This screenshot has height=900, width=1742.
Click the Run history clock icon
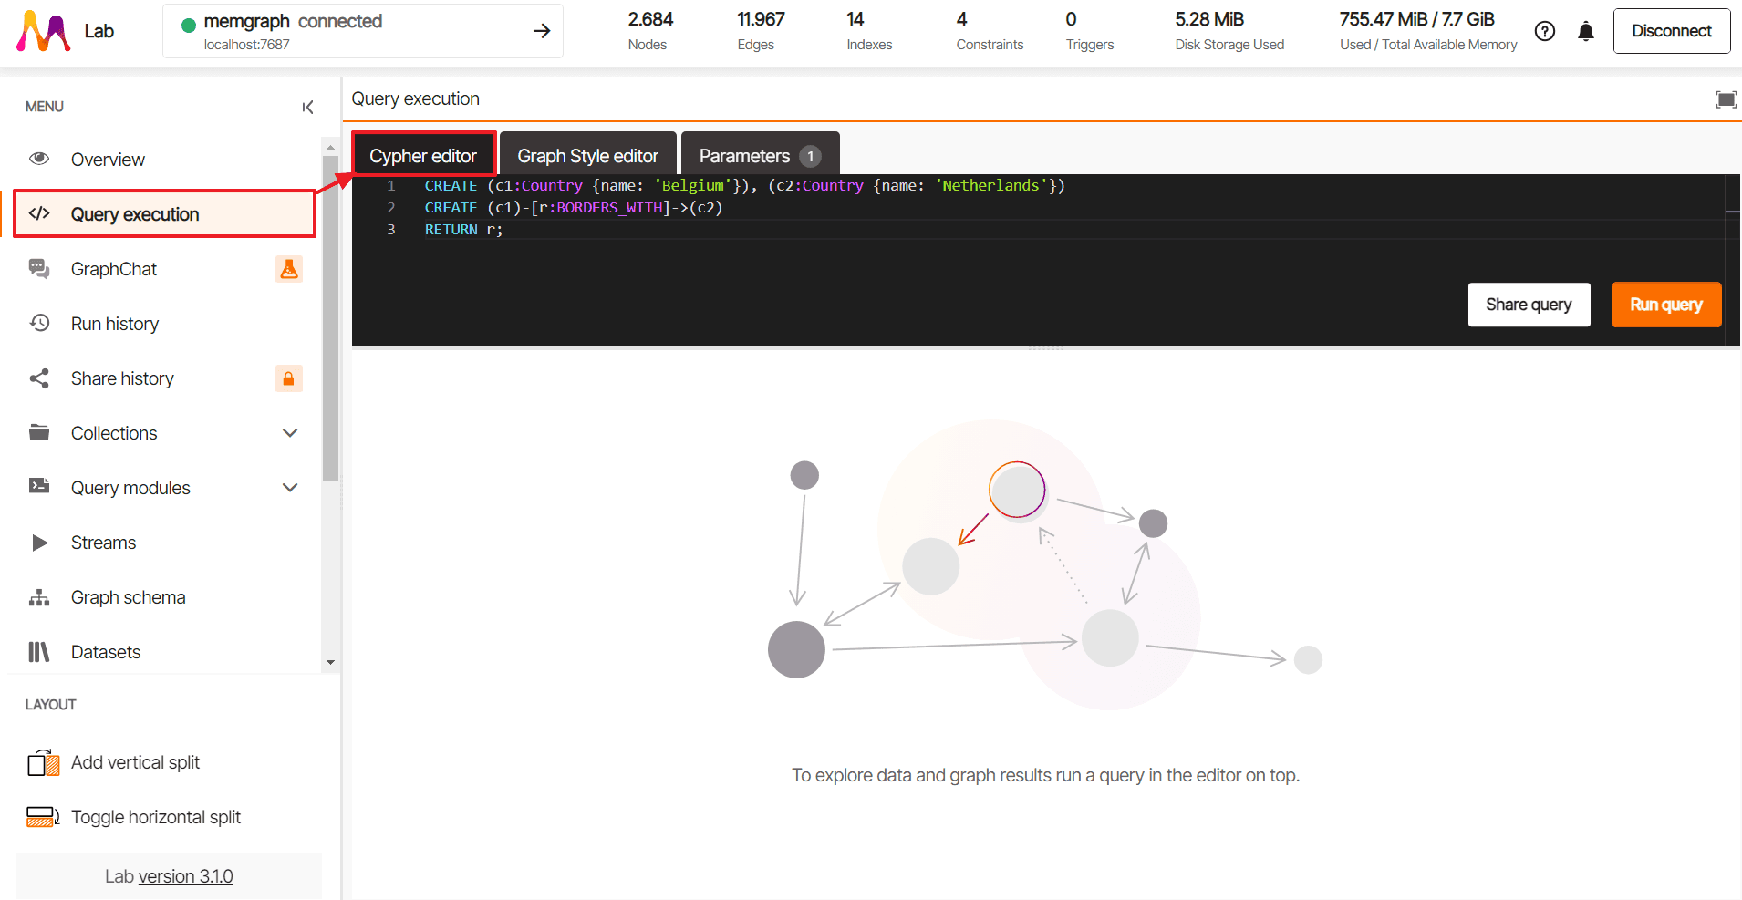(x=39, y=323)
